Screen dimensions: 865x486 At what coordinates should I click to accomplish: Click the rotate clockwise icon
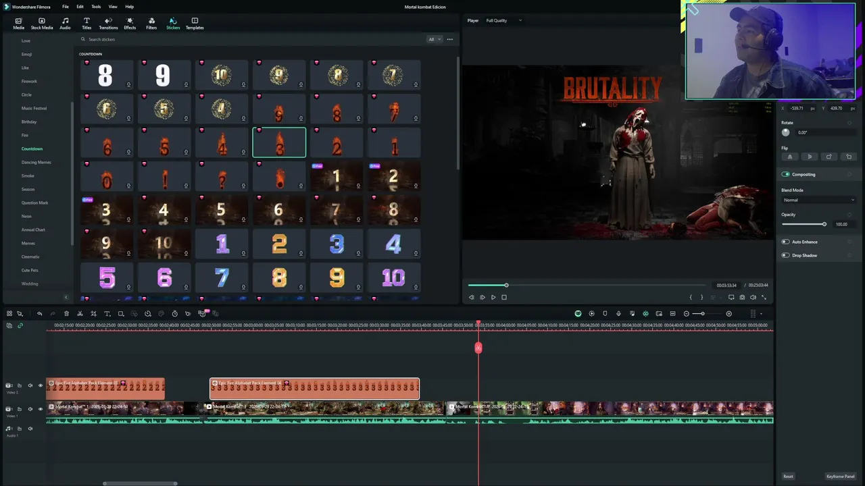(x=829, y=157)
